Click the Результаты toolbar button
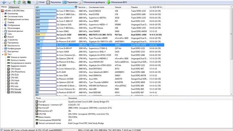The image size is (233, 131). (54, 2)
